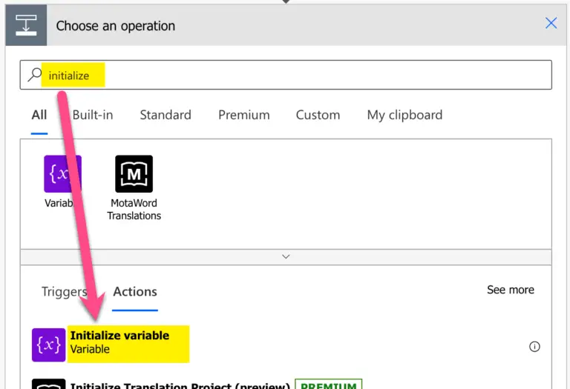Image resolution: width=570 pixels, height=389 pixels.
Task: Choose the Initialize variable action text
Action: [119, 336]
